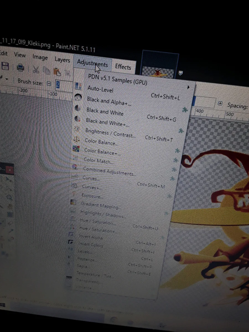The image size is (249, 332).
Task: Decrease brush size with minus button
Action: click(x=49, y=83)
